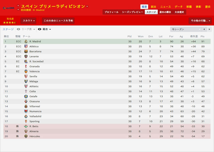Screen dimensions: 214x152
Task: Click the Villarreal club badge
Action: click(x=26, y=106)
